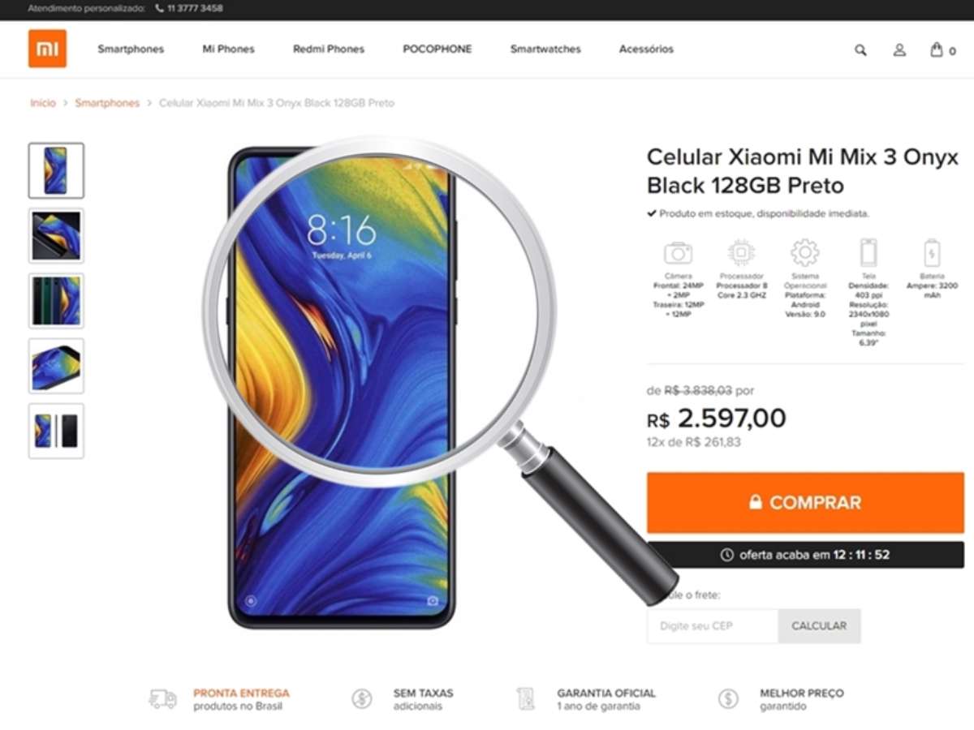Open the user account icon

[899, 49]
